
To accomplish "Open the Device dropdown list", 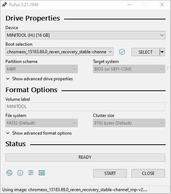I will 85,35.
